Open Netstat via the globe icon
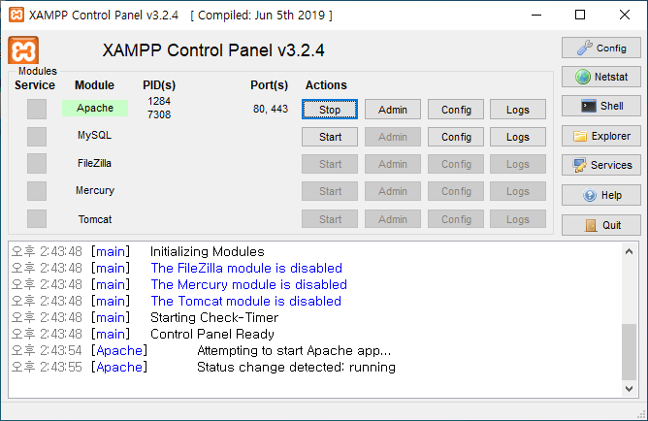648x421 pixels. (x=600, y=77)
